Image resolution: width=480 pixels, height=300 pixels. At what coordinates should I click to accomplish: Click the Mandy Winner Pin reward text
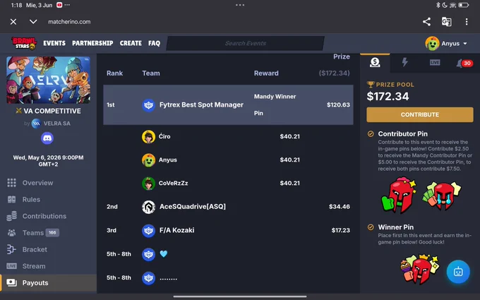coord(275,104)
